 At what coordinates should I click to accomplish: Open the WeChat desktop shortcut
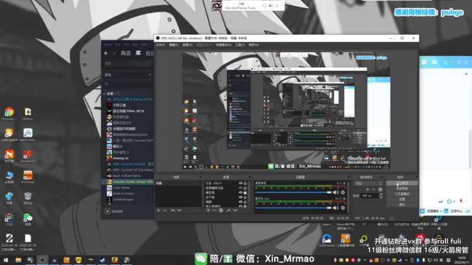[x=28, y=219]
